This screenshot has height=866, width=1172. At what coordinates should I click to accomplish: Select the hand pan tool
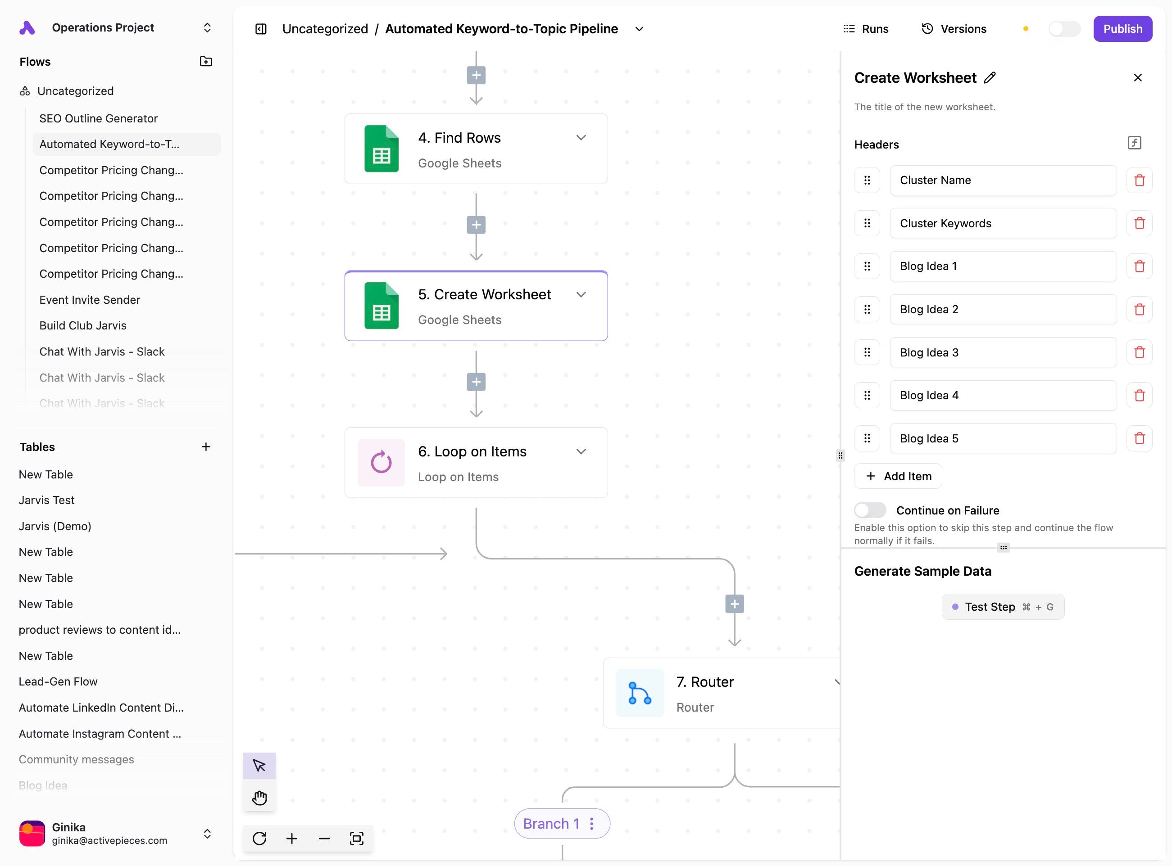pos(259,797)
